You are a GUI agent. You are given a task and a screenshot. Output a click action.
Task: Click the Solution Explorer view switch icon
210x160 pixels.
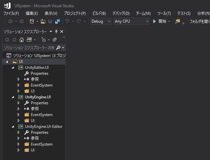[29, 40]
